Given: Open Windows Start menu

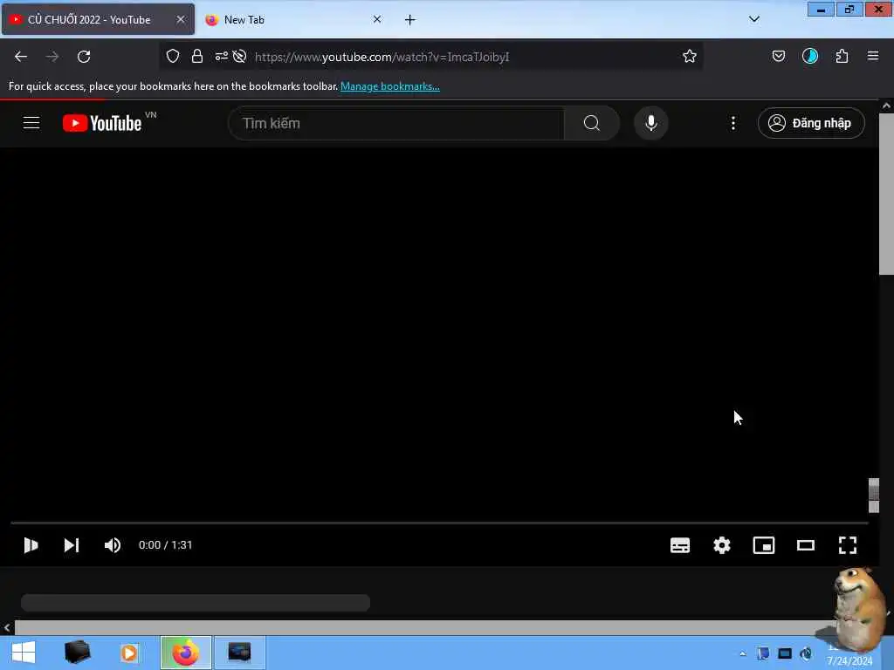Looking at the screenshot, I should coord(24,653).
